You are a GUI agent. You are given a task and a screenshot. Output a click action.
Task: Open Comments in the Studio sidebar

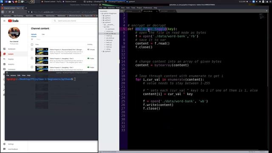point(11,69)
